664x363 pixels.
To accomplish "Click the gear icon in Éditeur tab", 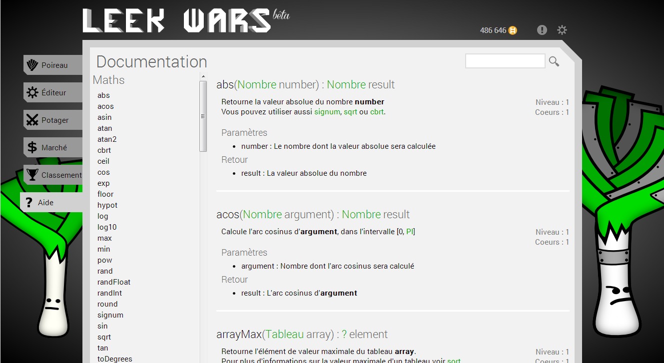I will click(x=32, y=92).
